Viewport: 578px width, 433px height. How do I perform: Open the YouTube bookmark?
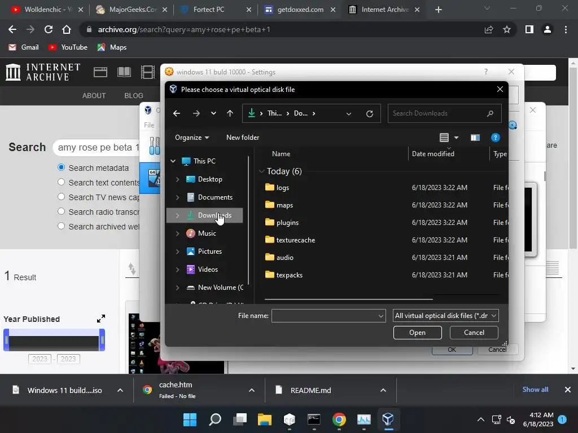68,47
